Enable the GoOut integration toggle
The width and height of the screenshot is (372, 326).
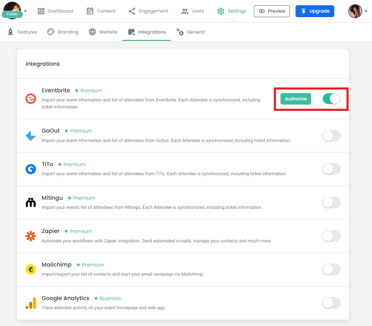[x=331, y=136]
